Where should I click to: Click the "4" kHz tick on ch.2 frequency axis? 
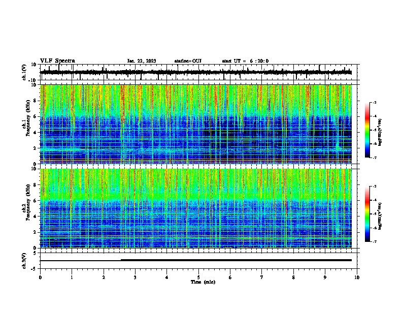(36, 216)
